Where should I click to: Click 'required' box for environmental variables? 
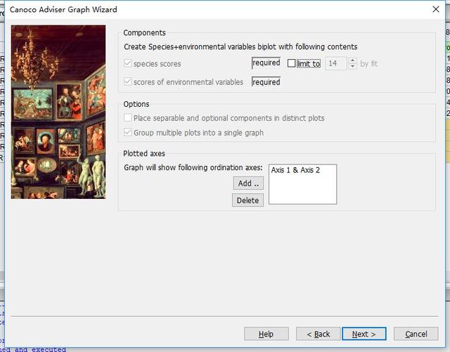(266, 82)
